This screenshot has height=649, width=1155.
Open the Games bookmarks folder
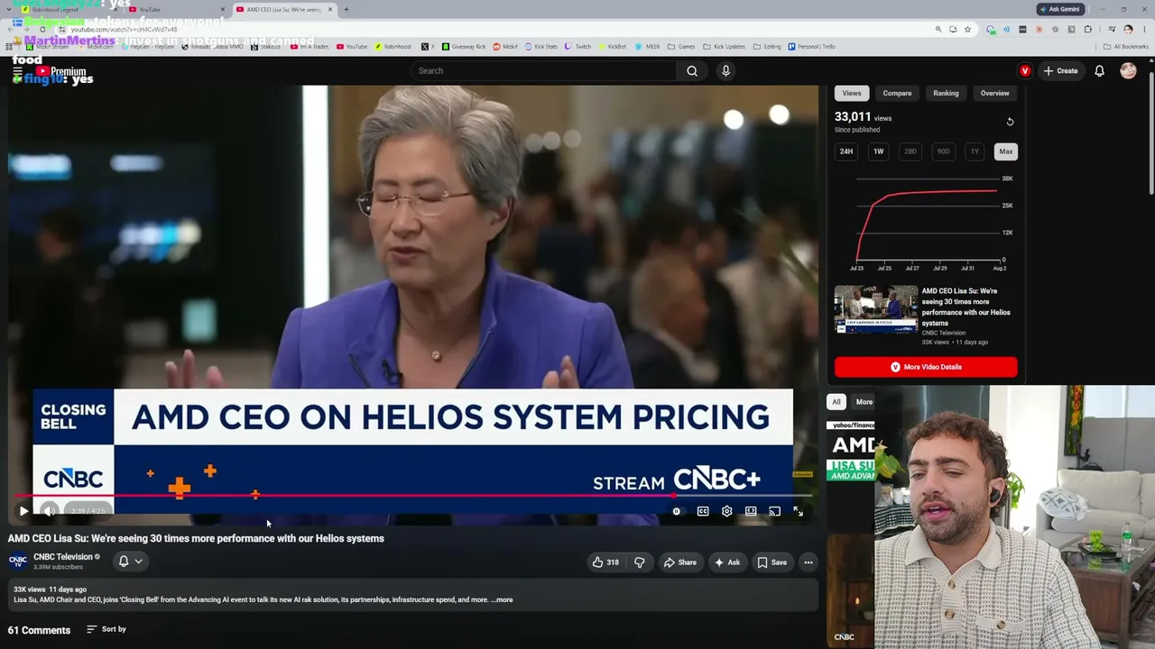[682, 47]
